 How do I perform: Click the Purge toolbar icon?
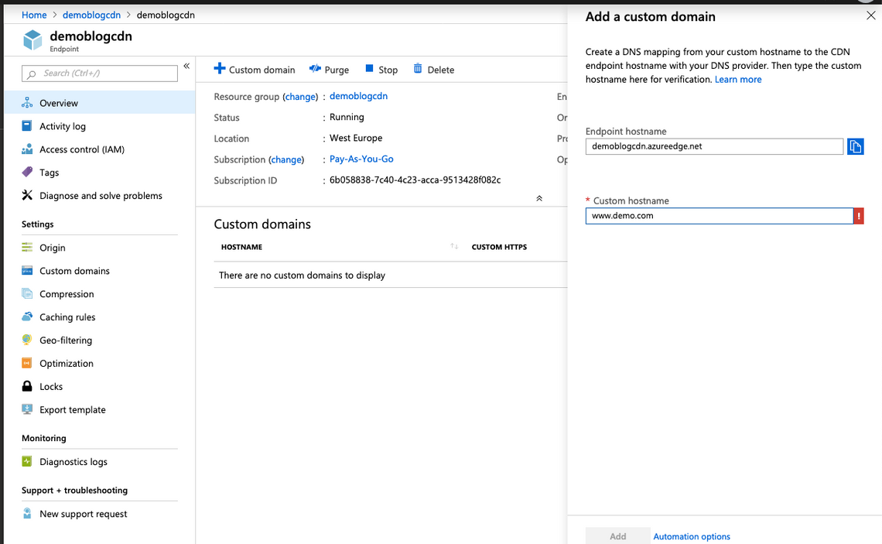315,69
